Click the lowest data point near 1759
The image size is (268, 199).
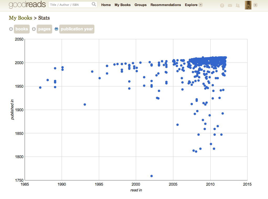(152, 176)
